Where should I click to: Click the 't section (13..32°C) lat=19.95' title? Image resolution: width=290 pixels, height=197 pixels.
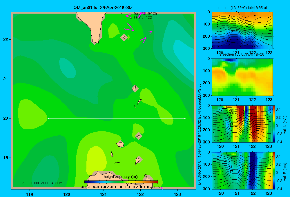(x=241, y=8)
